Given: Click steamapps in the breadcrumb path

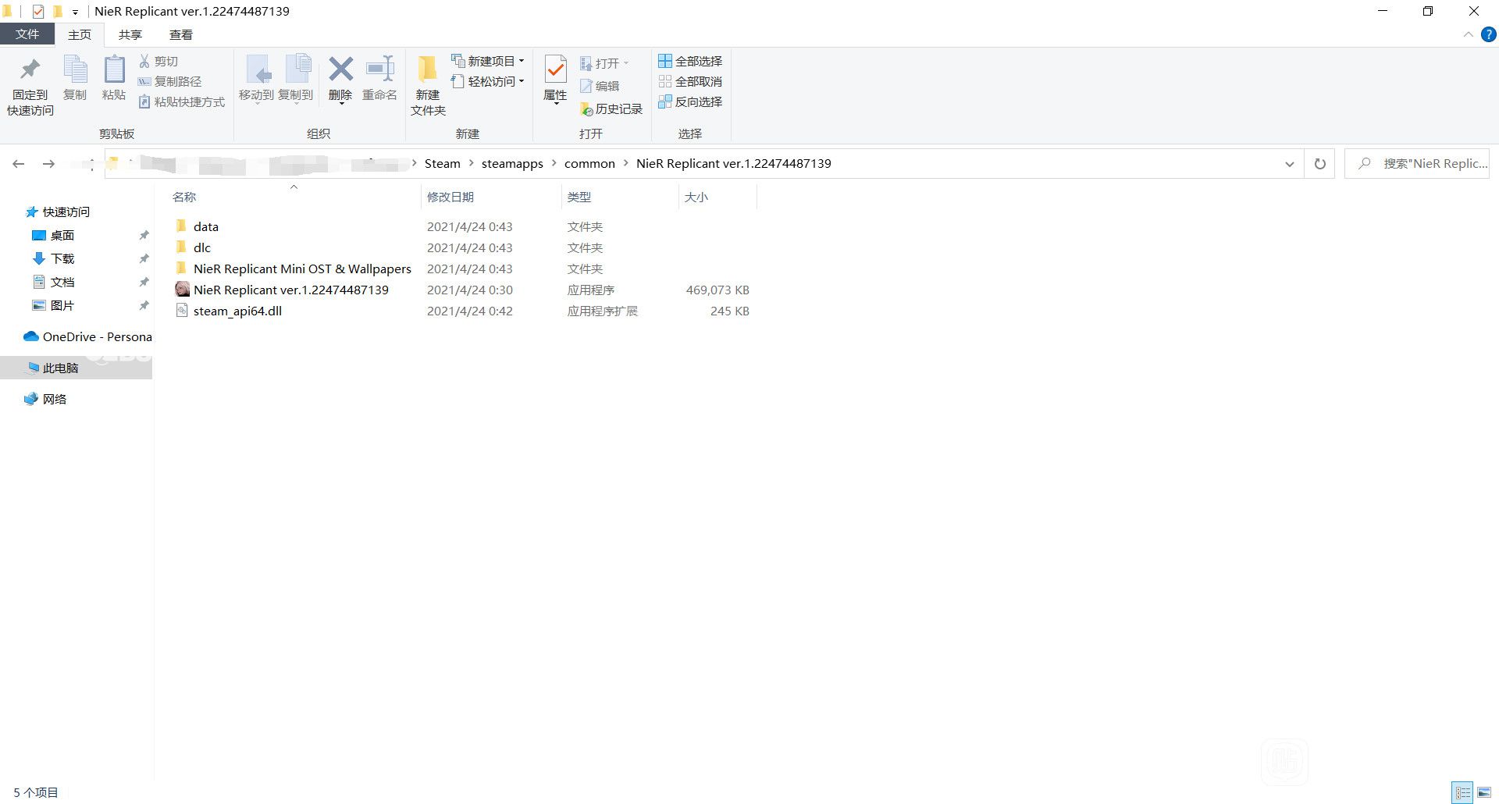Looking at the screenshot, I should [x=512, y=163].
